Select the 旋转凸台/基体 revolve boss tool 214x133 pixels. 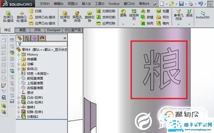click(22, 17)
